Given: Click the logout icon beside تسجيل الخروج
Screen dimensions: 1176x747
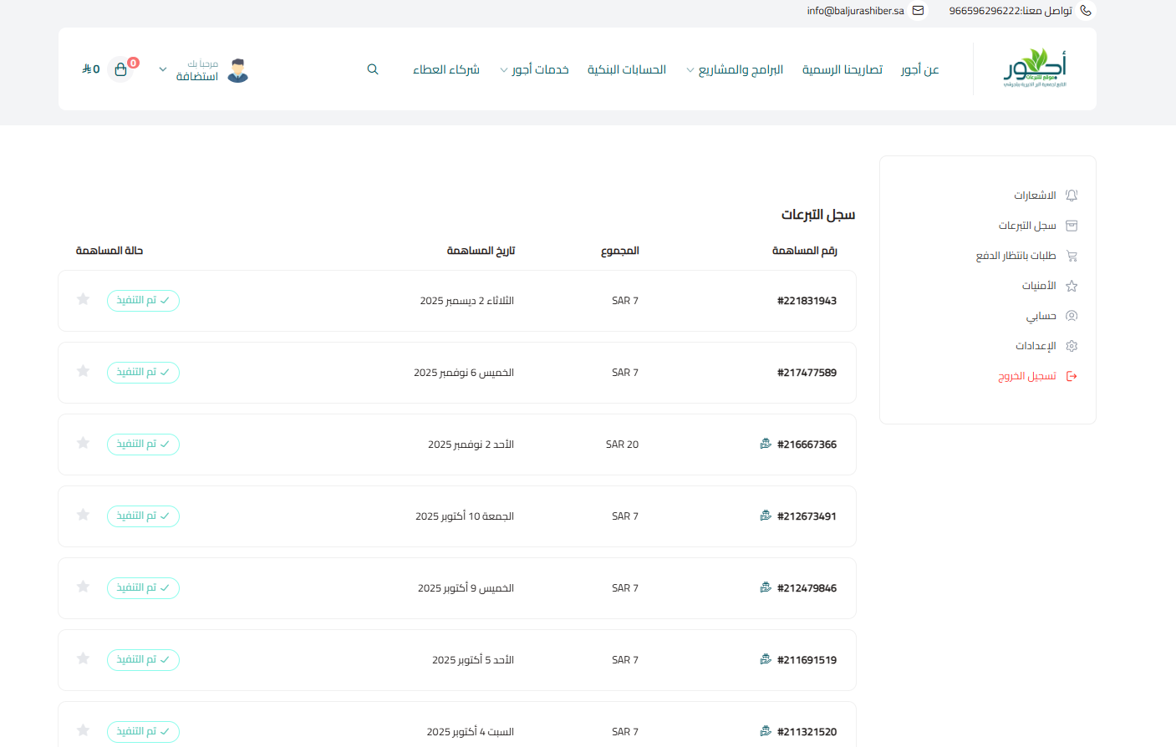Looking at the screenshot, I should 1072,377.
